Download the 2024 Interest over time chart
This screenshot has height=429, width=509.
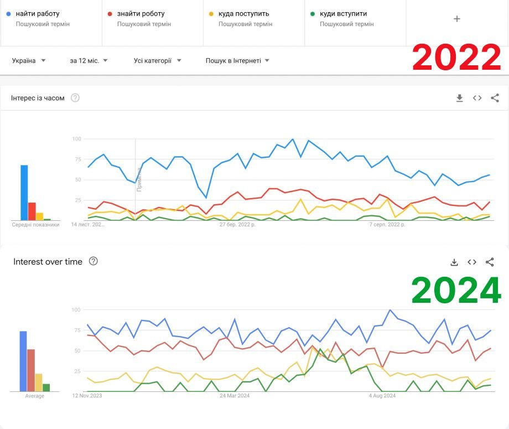click(454, 262)
